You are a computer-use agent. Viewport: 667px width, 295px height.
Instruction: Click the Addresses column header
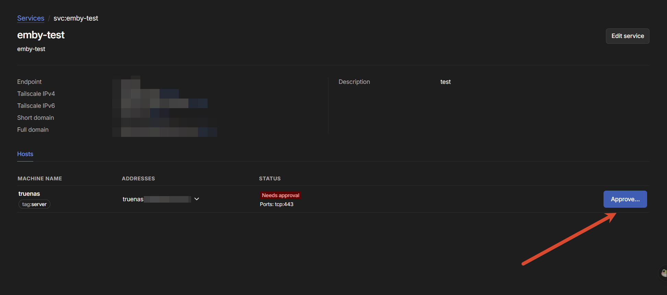(x=138, y=179)
